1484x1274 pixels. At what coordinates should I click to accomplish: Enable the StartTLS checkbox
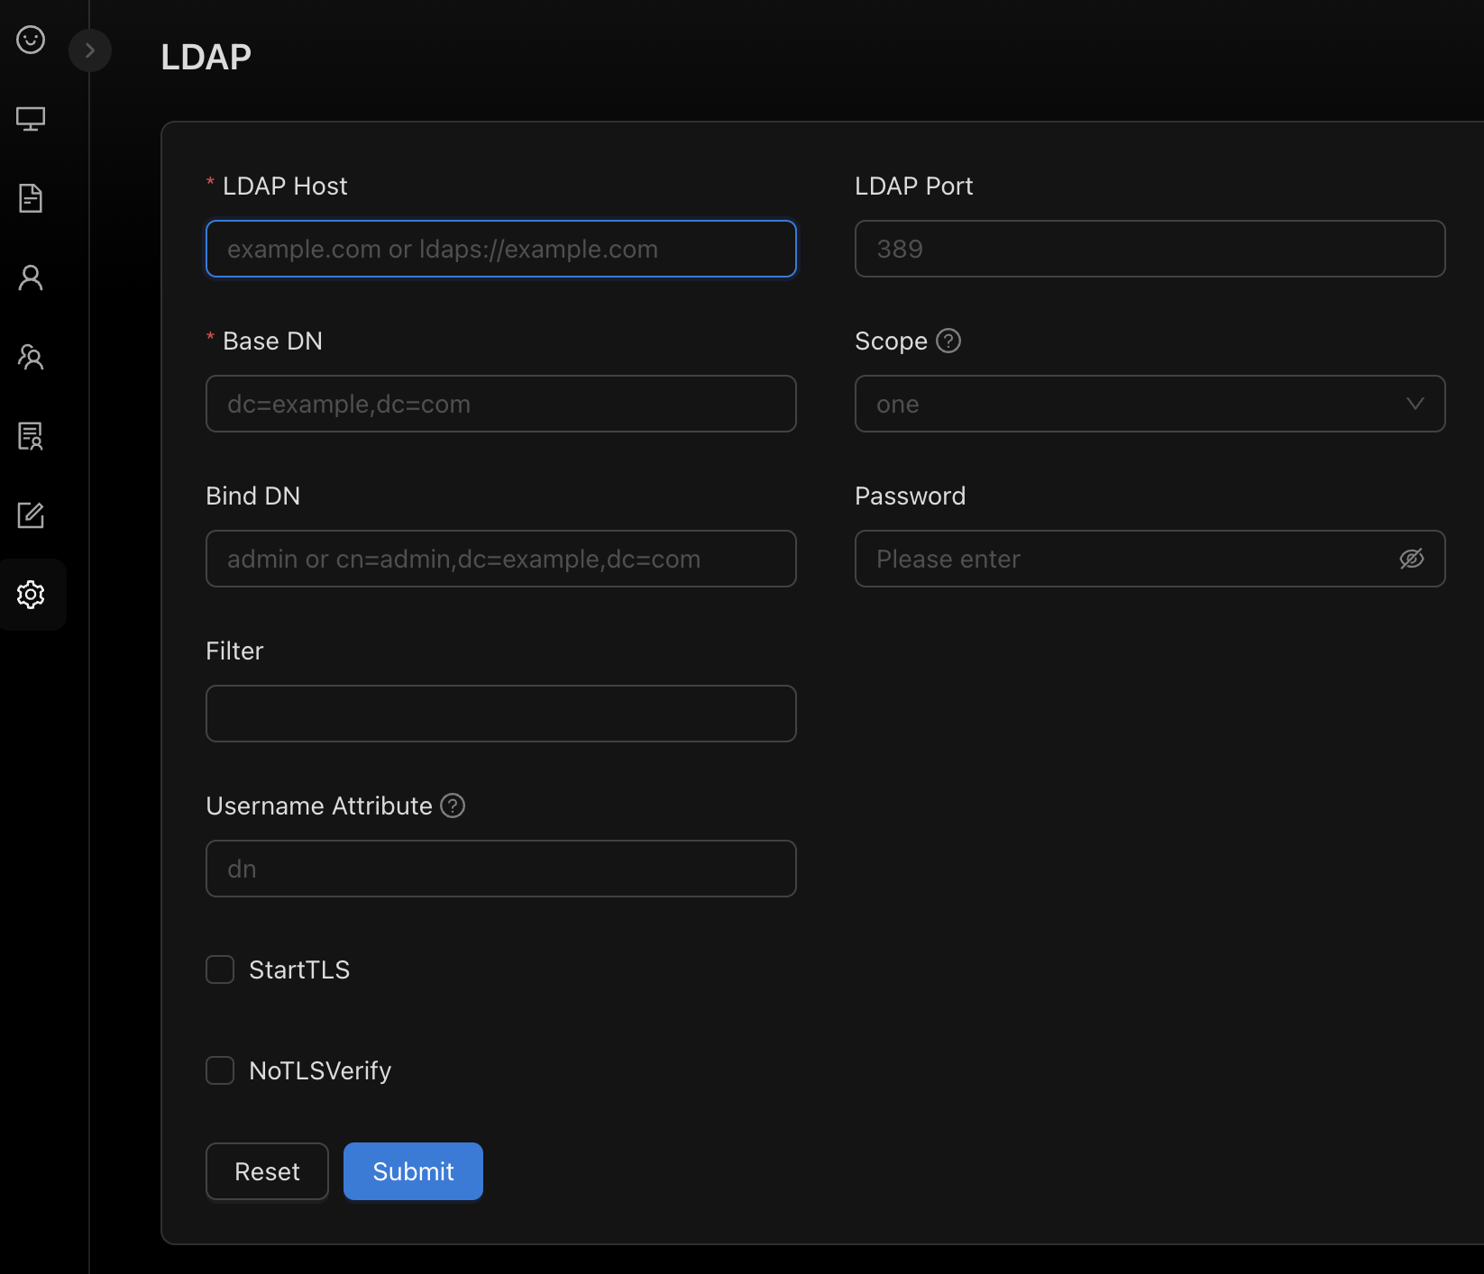pos(220,969)
